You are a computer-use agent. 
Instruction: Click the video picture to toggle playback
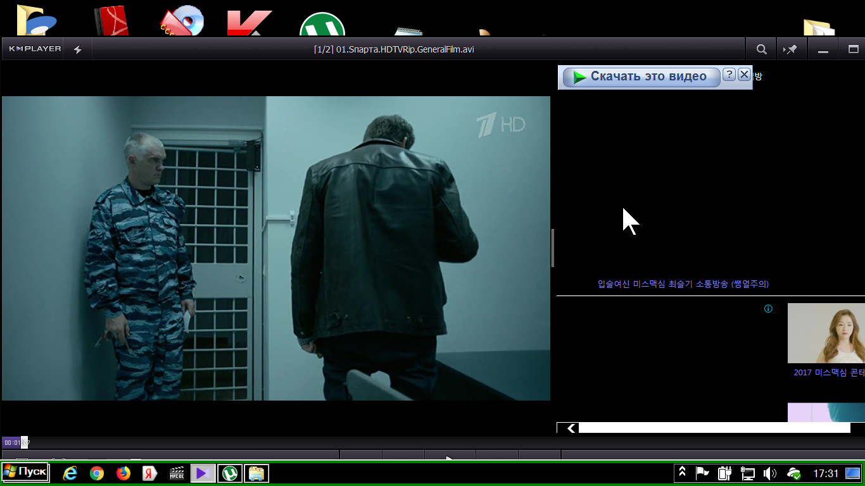(x=276, y=248)
